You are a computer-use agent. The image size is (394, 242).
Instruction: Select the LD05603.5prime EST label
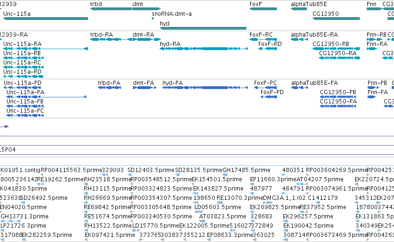pos(218,207)
